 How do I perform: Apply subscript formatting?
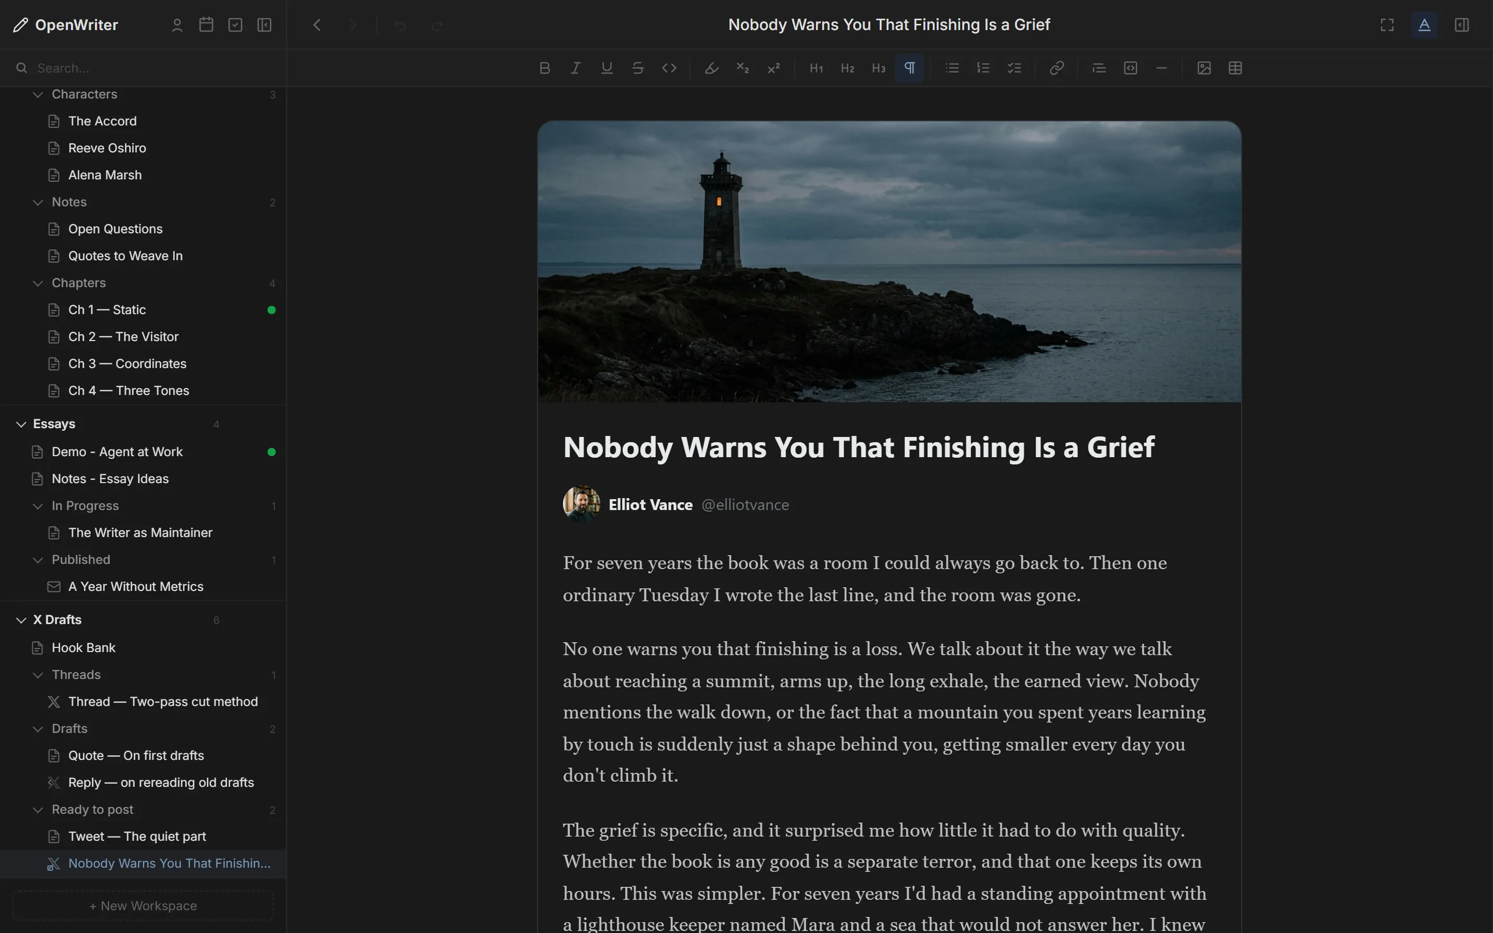[x=743, y=68]
